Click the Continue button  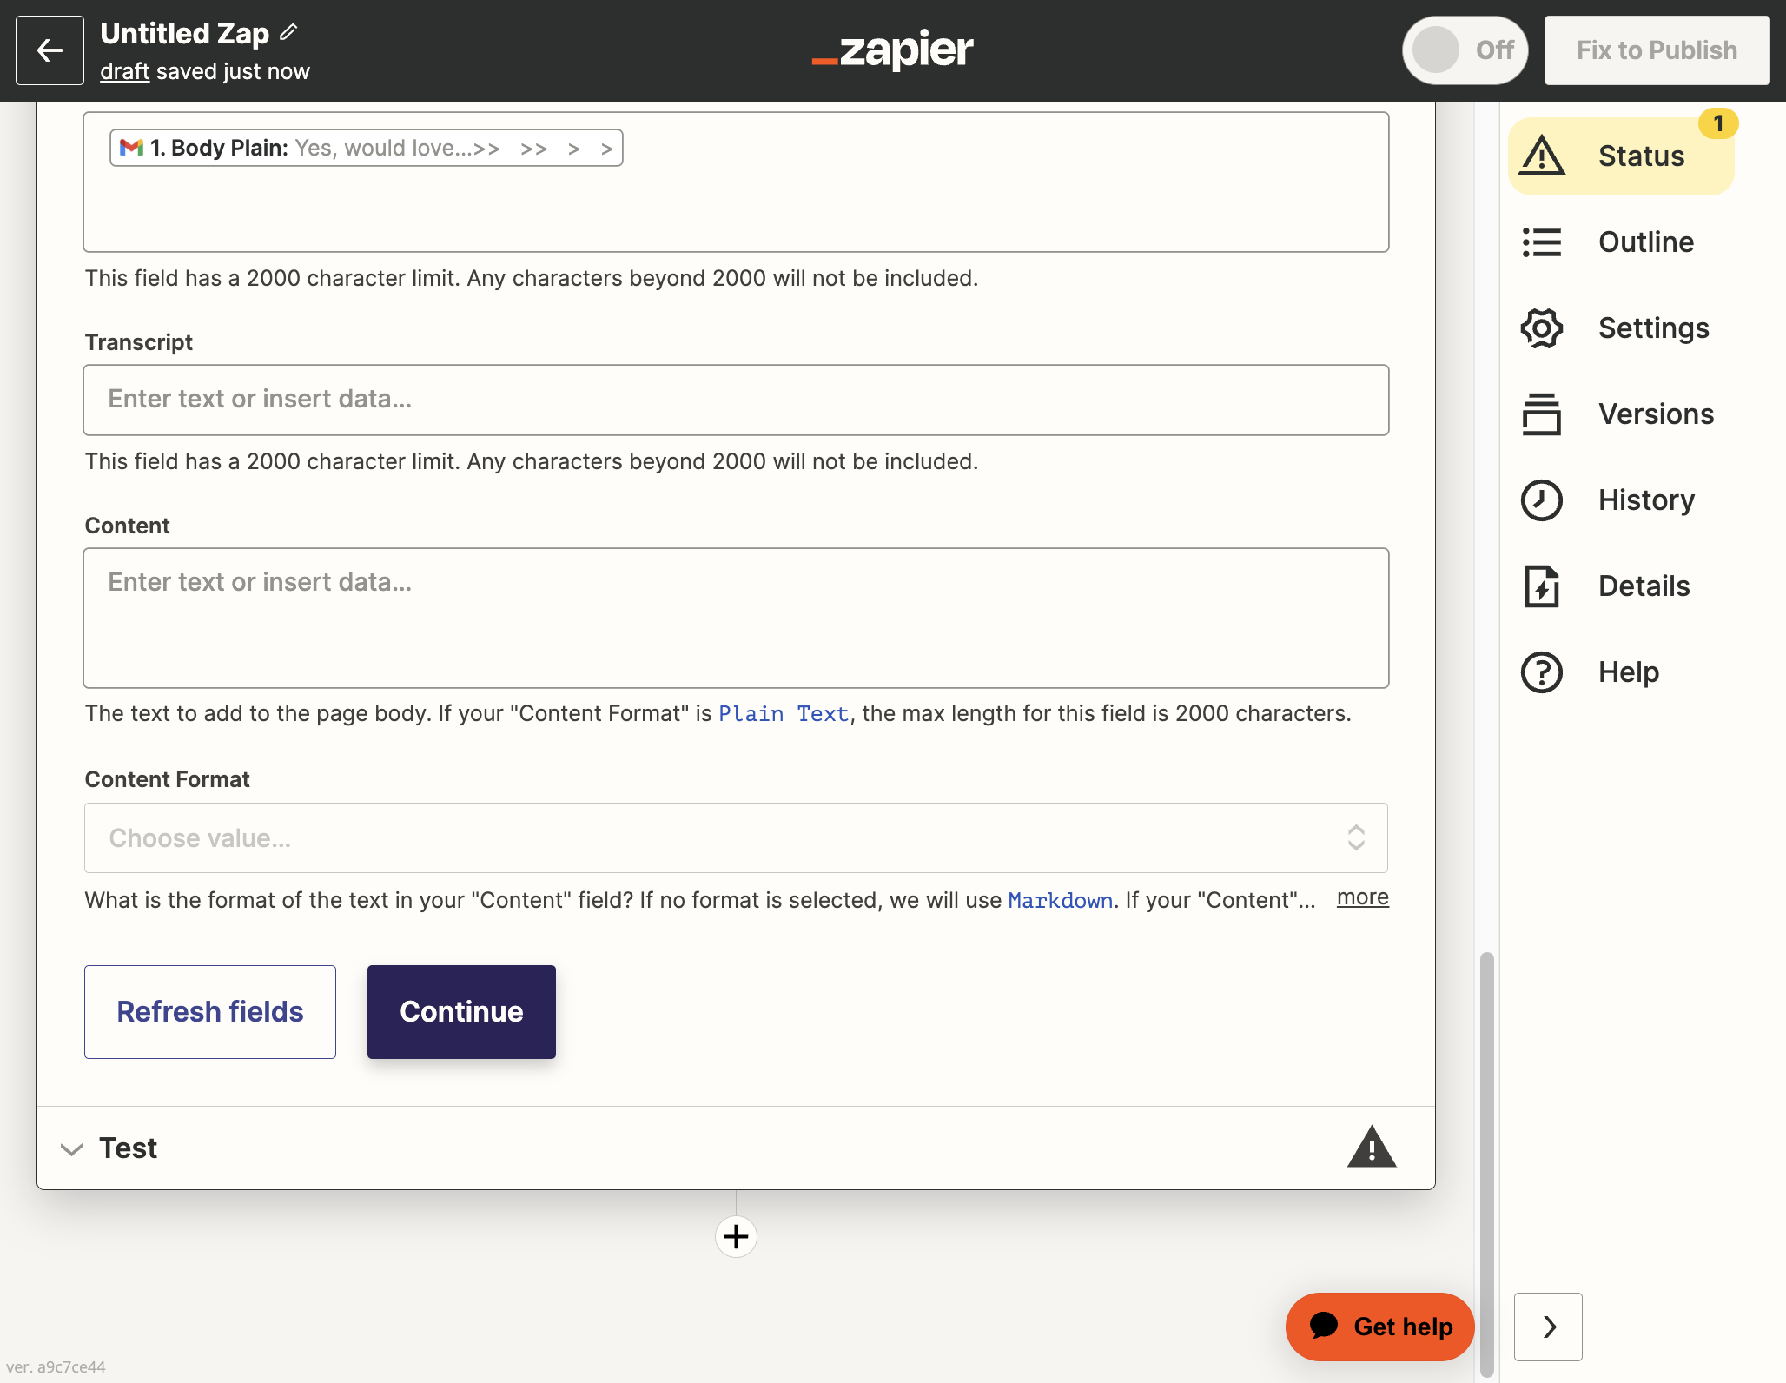coord(461,1012)
